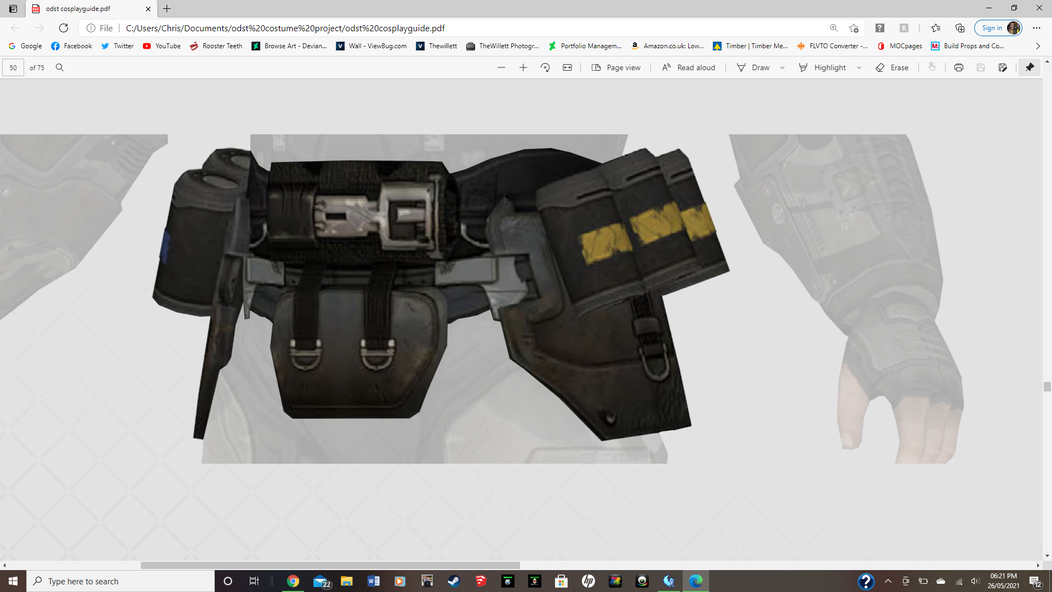Click the Save as icon in the PDF toolbar
The height and width of the screenshot is (592, 1052).
1003,67
